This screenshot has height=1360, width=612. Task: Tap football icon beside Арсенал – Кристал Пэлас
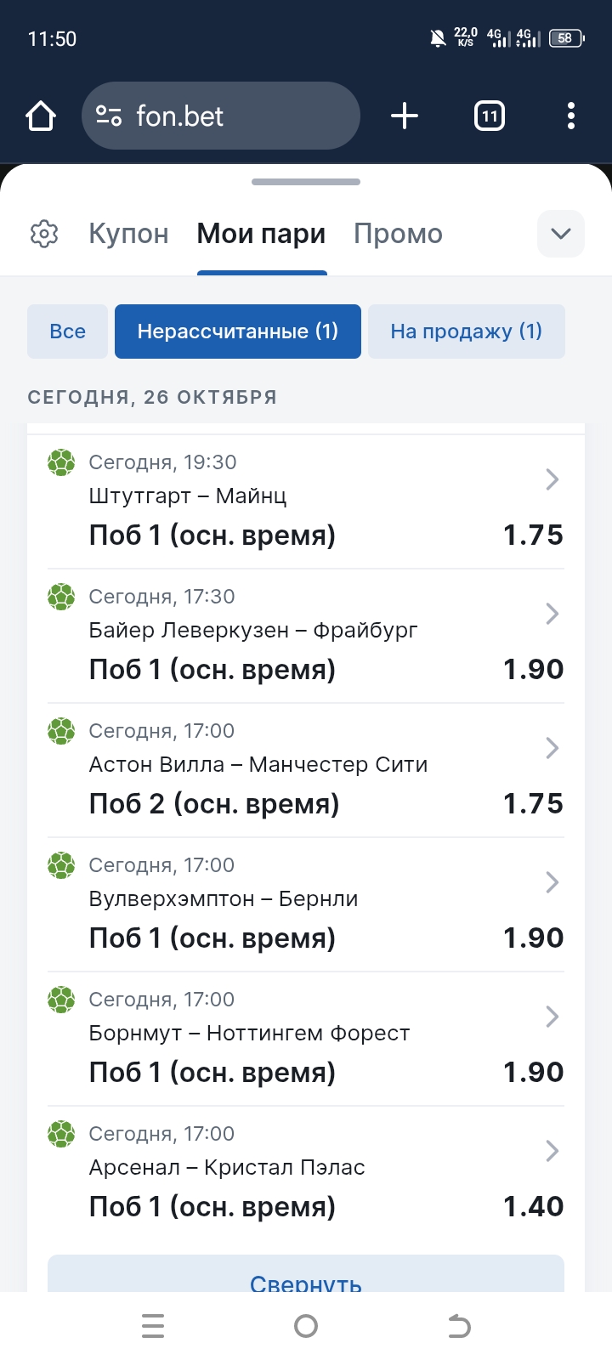61,1134
